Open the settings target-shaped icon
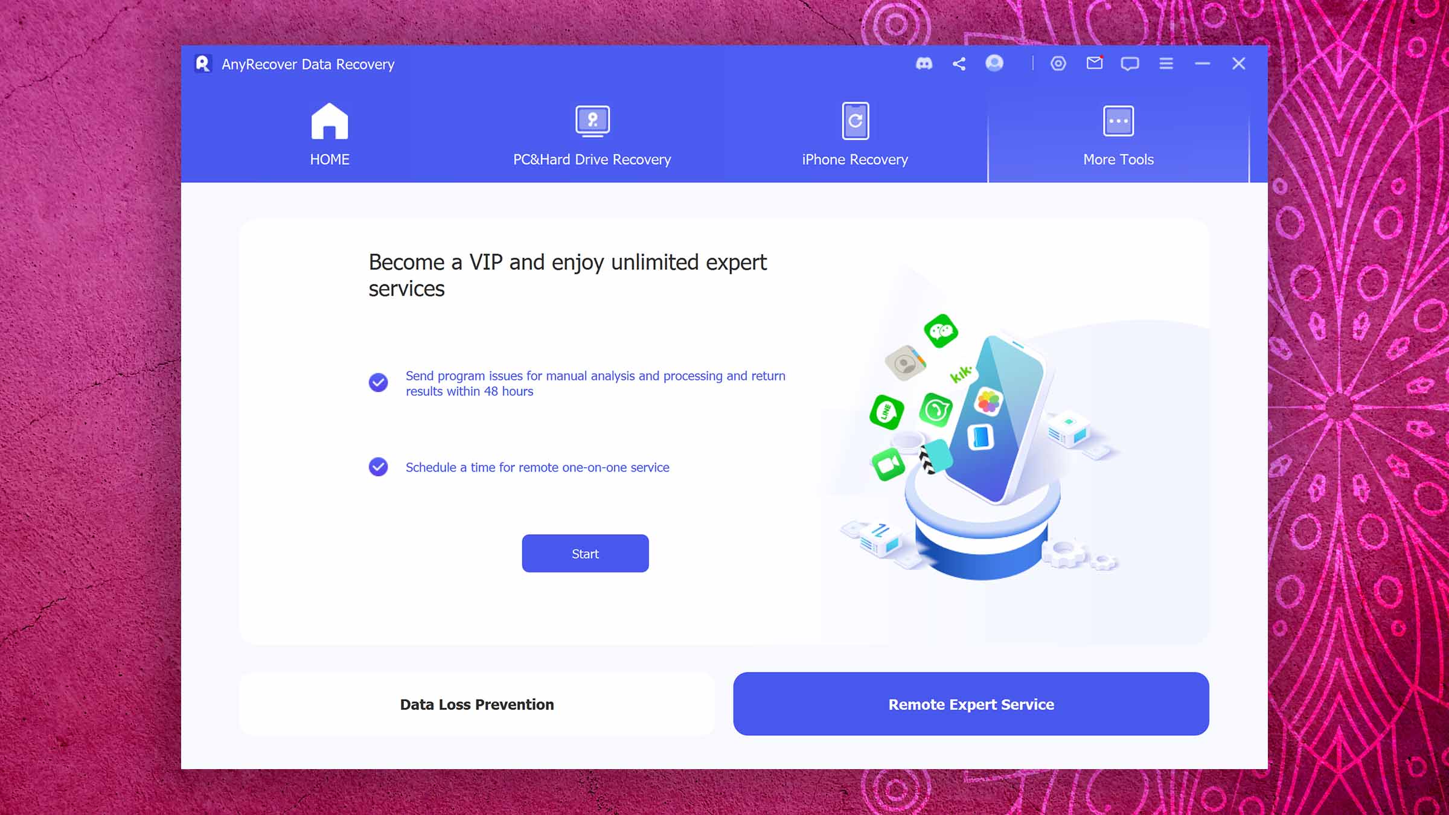Screen dimensions: 1449x815 click(1058, 63)
